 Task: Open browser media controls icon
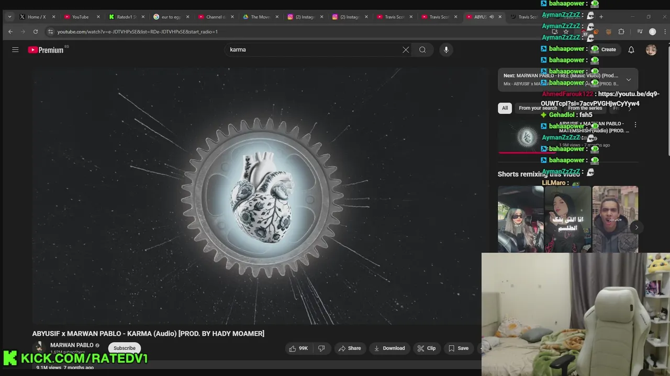[x=640, y=32]
